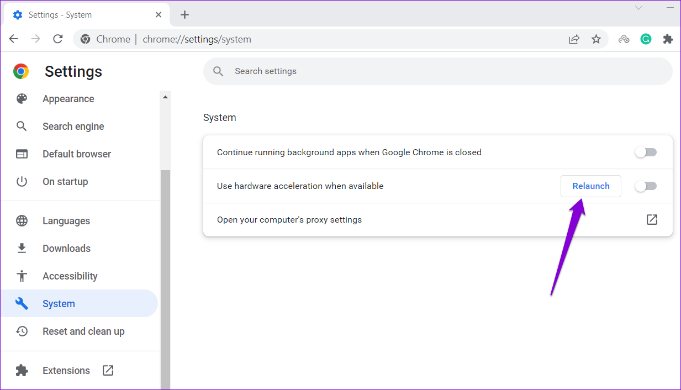The image size is (681, 390).
Task: Click 'Continue running background apps' label text
Action: 350,152
